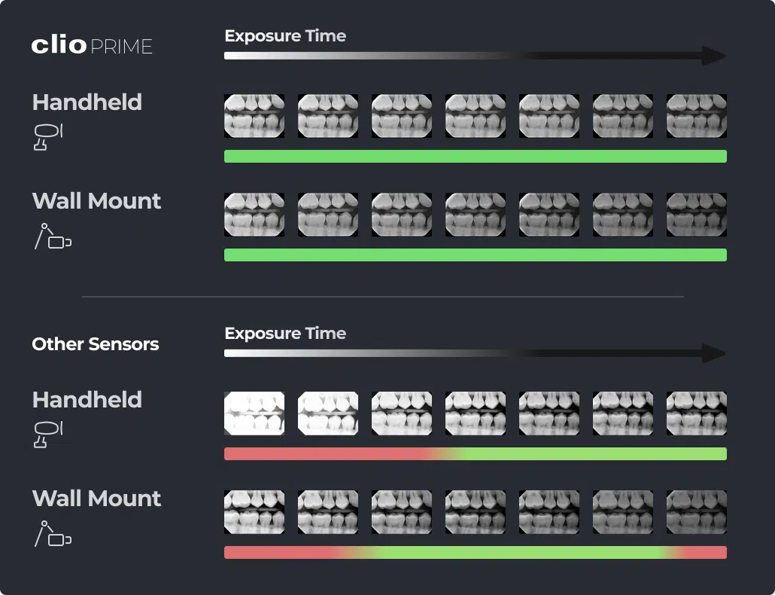
Task: Click the top Exposure Time label
Action: coord(285,36)
